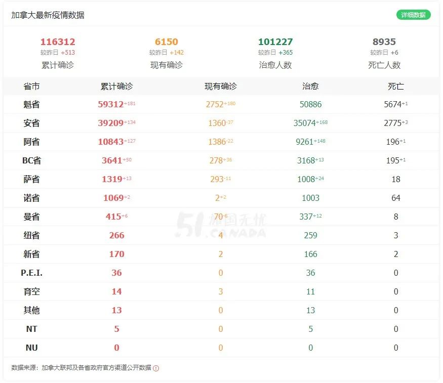443x383 pixels.
Task: Select the 治愈人数 summary label
Action: (275, 65)
